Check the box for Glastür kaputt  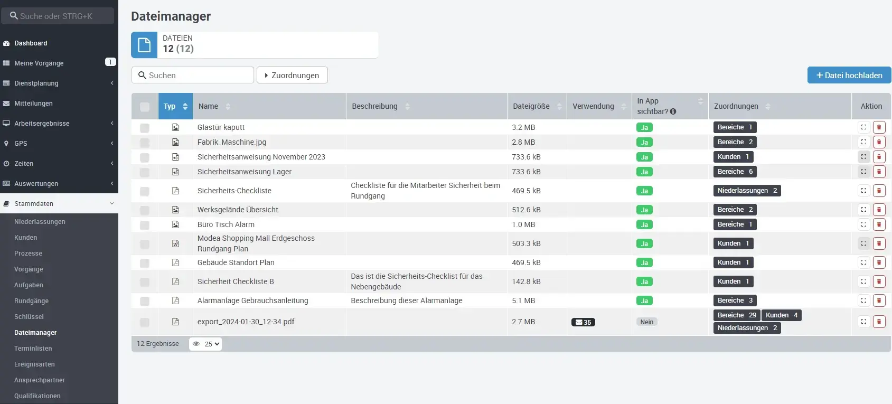(x=145, y=128)
